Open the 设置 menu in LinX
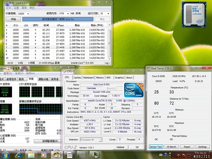 tap(16, 8)
